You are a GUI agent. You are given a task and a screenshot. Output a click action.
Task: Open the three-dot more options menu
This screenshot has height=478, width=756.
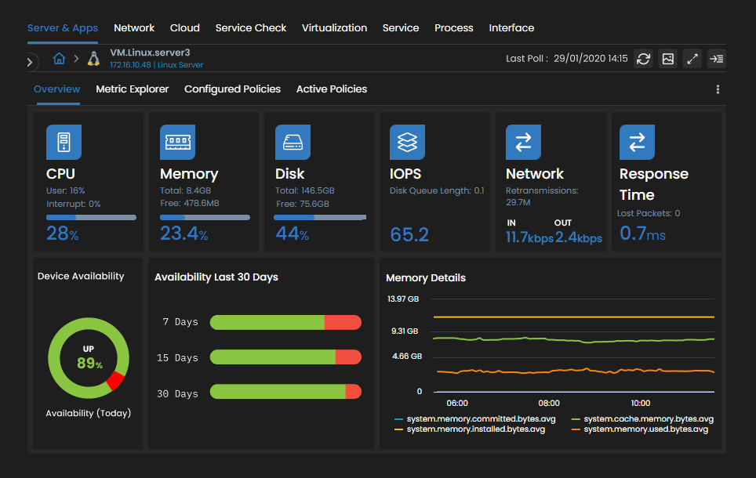pyautogui.click(x=718, y=89)
